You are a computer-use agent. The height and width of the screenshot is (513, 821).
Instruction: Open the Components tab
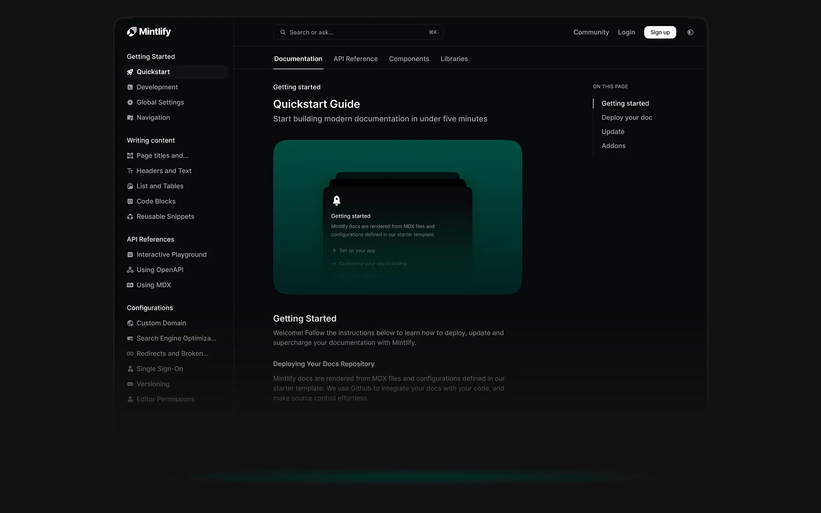[409, 59]
